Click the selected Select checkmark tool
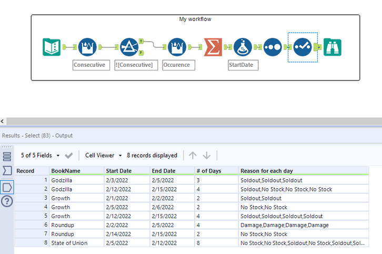The height and width of the screenshot is (254, 382). (x=303, y=47)
